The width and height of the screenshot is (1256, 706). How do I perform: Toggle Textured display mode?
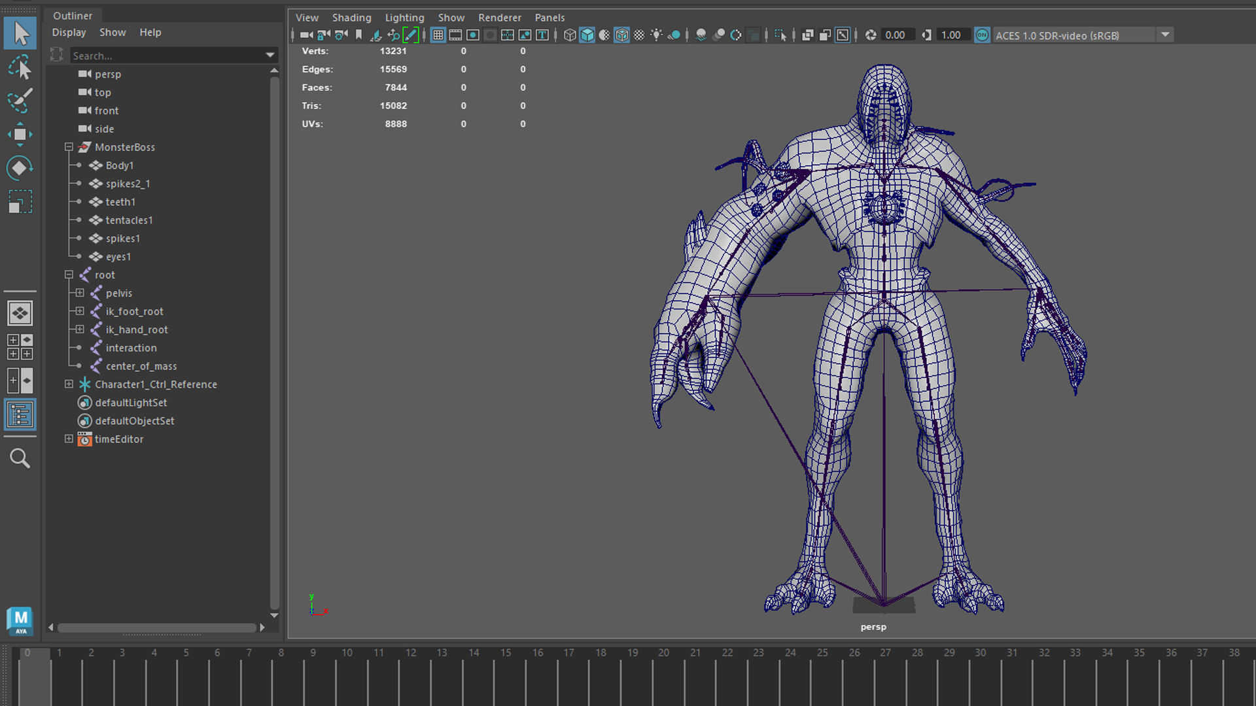click(639, 35)
